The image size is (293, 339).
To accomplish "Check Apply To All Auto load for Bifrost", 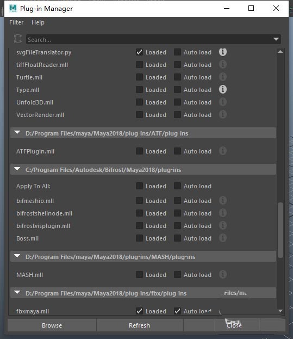I will pos(177,186).
